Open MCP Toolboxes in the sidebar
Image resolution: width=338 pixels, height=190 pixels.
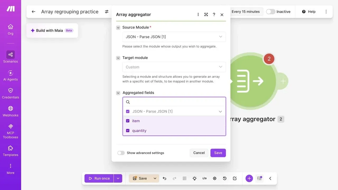11,131
